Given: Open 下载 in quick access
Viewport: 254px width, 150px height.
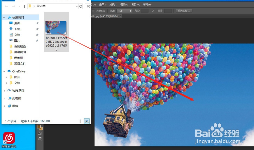Looking at the screenshot, I should tap(17, 29).
